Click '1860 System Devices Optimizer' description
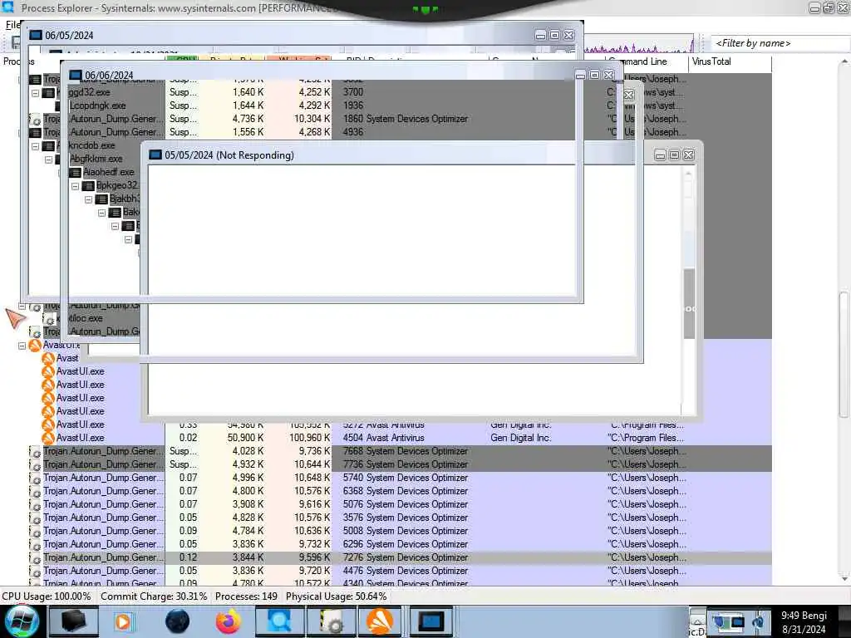Image resolution: width=851 pixels, height=638 pixels. 405,119
